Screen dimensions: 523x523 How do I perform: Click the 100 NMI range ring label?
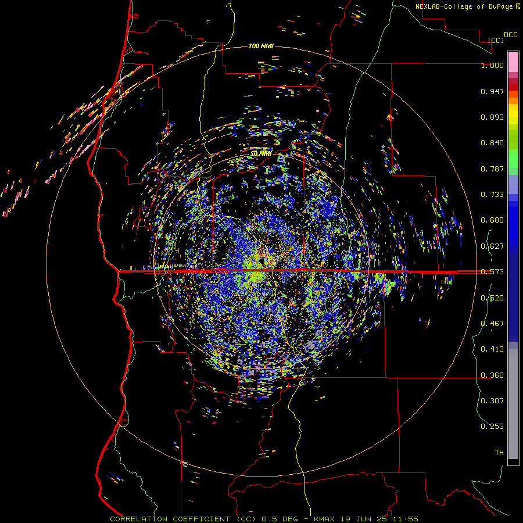point(261,46)
